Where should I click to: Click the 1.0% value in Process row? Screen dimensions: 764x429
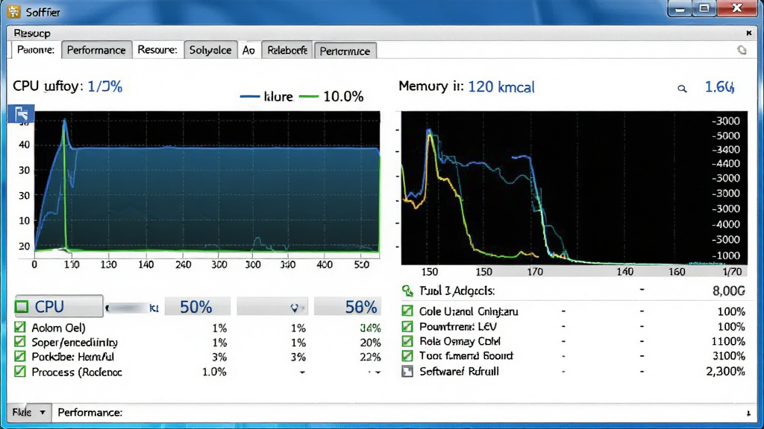tap(214, 372)
